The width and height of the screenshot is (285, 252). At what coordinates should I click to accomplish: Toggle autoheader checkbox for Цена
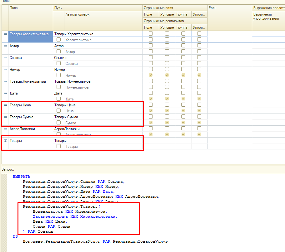[x=58, y=111]
